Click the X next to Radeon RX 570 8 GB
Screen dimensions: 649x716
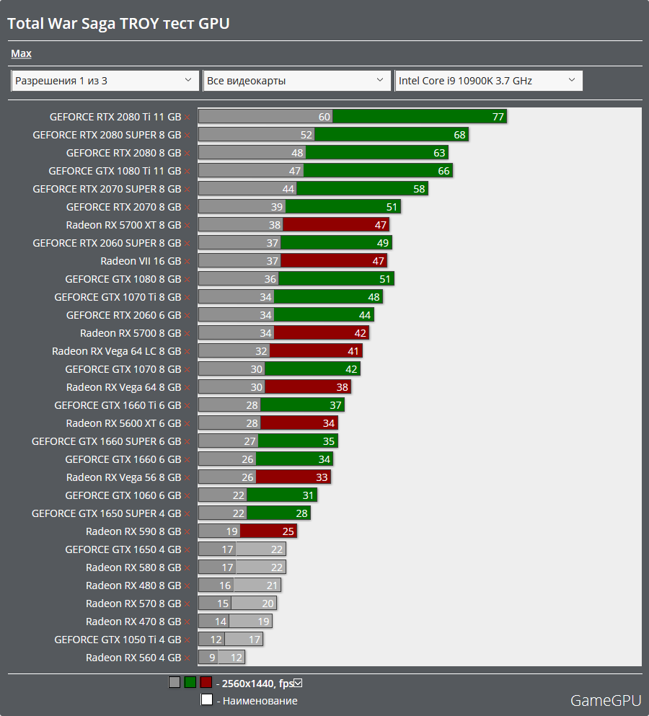point(187,604)
